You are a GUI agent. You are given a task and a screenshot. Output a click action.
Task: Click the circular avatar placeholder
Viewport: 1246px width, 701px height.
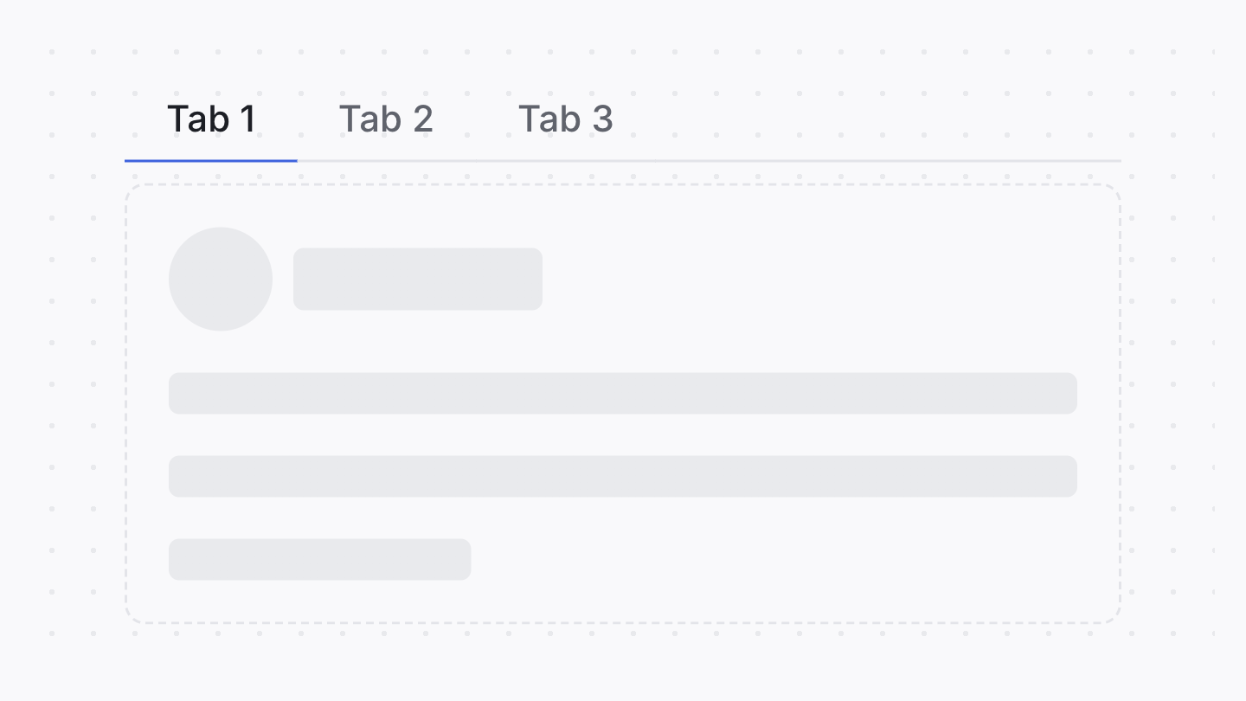coord(221,279)
